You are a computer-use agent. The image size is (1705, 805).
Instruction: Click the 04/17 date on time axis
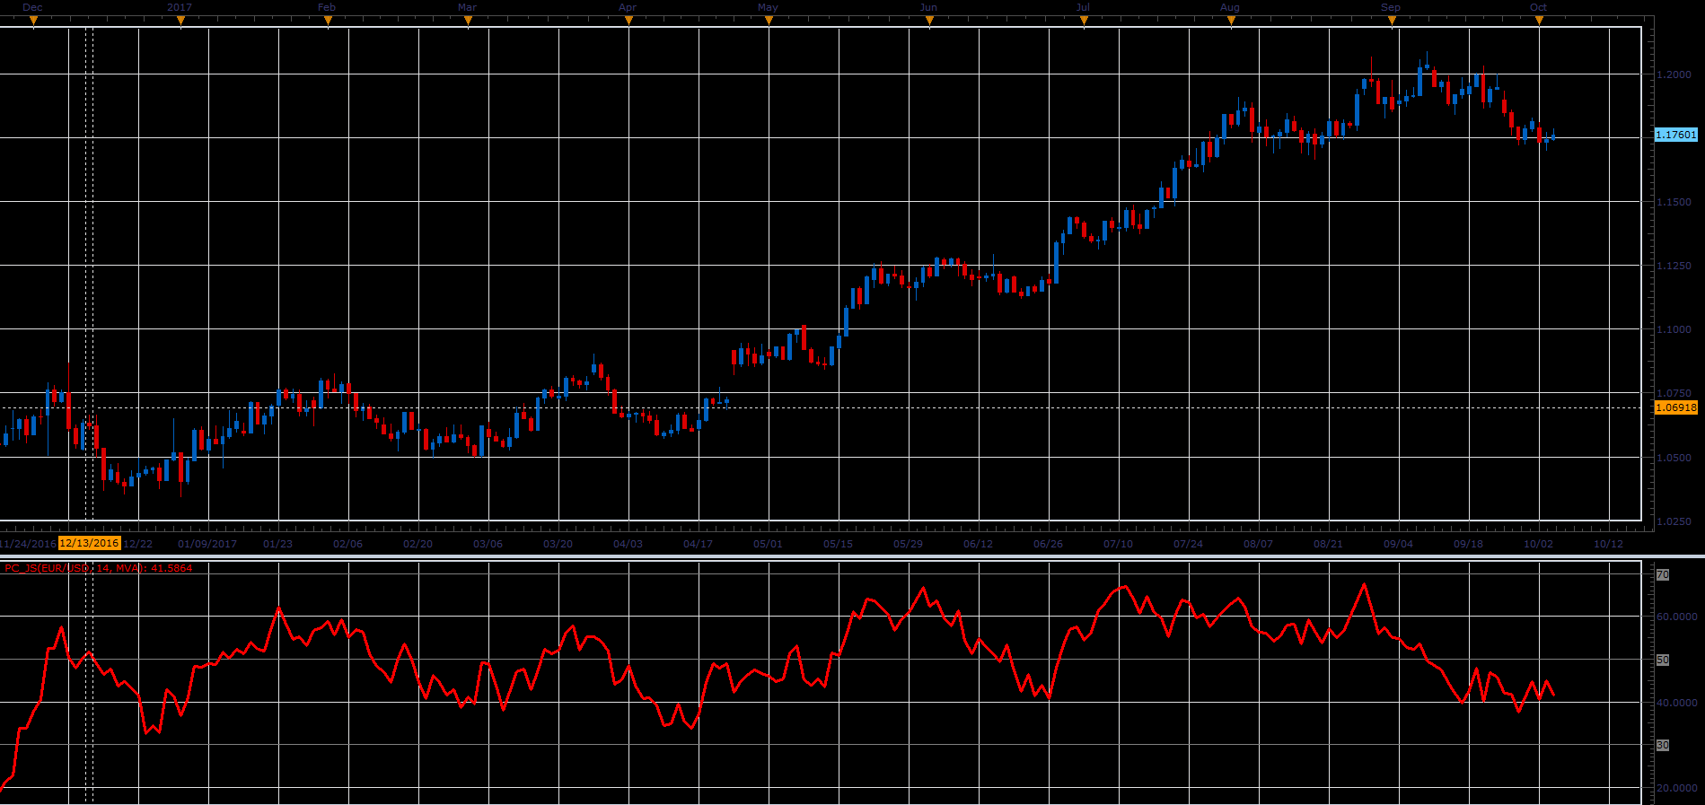coord(698,544)
